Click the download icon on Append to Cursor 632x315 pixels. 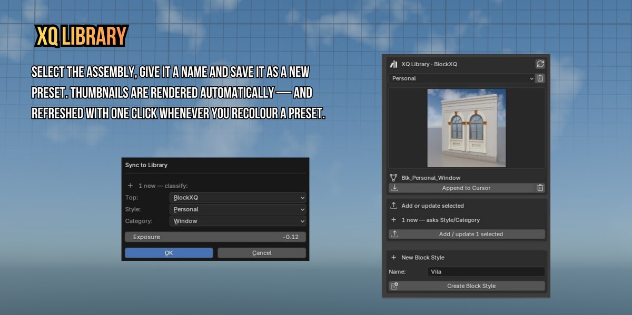pos(394,188)
